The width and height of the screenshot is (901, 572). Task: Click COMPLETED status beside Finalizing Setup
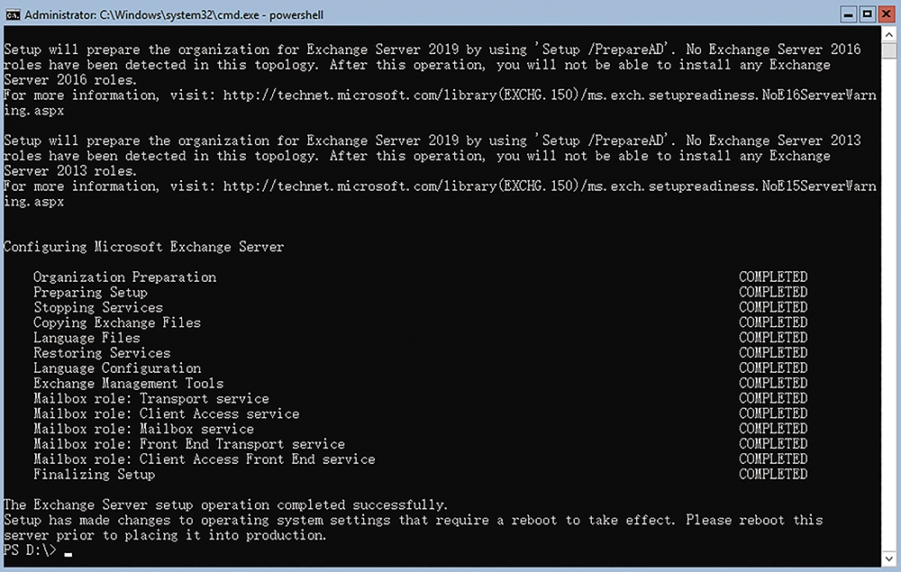773,474
